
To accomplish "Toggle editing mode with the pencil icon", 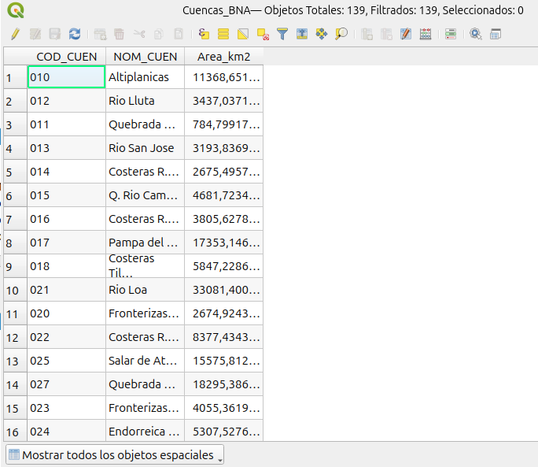I will pos(15,34).
